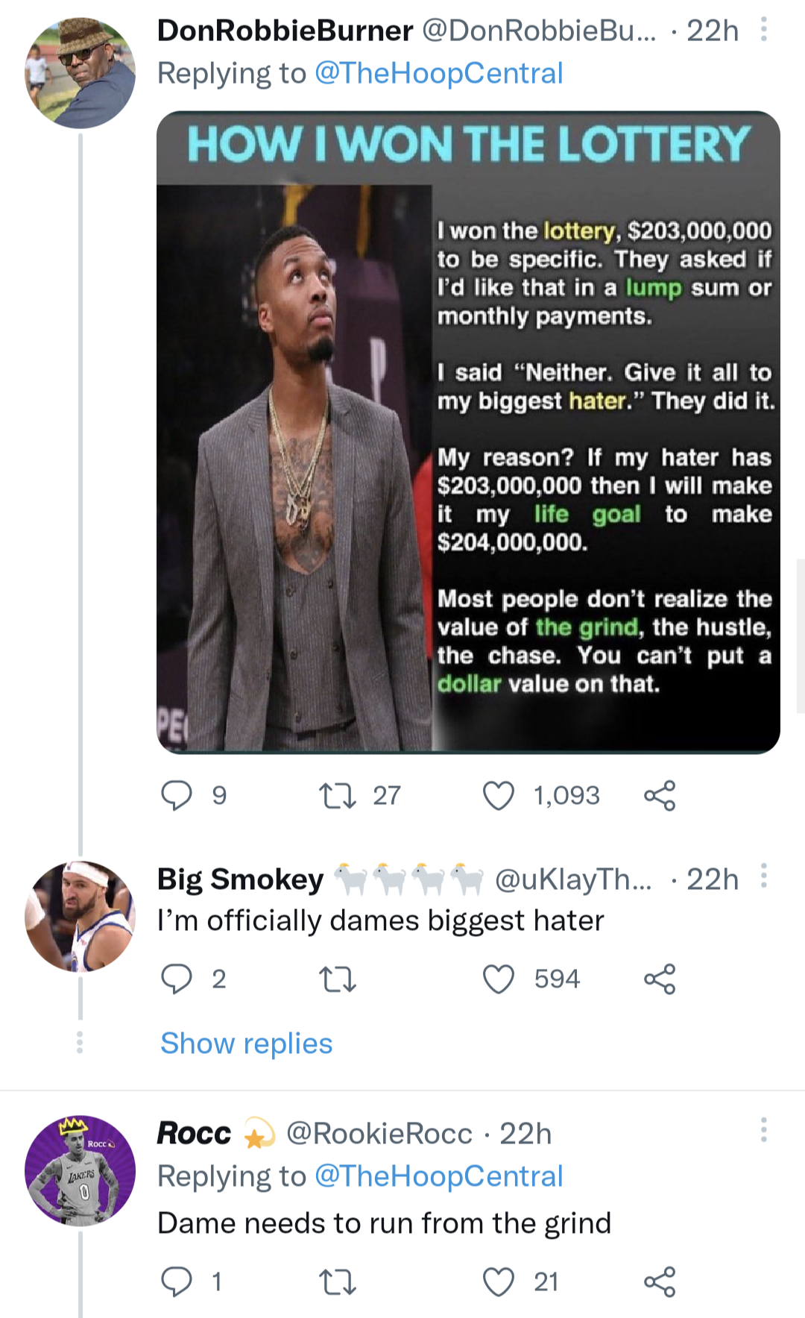The image size is (805, 1318).
Task: Reply to Rocc's tweet about the grind
Action: [177, 1282]
